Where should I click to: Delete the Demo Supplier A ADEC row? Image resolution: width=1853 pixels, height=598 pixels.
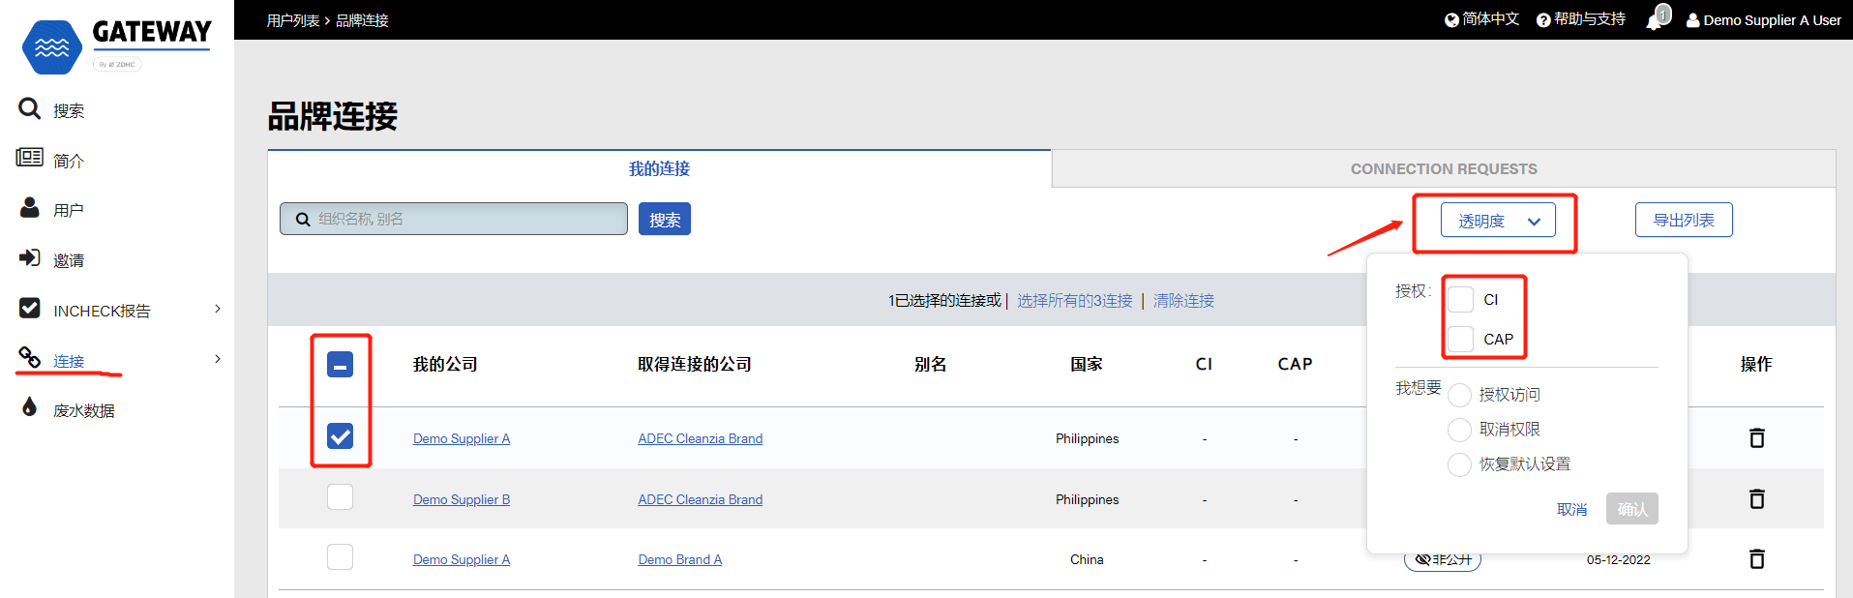click(x=1757, y=438)
